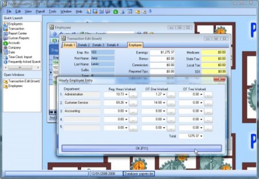The width and height of the screenshot is (259, 179).
Task: Click the Administration department field
Action: click(x=82, y=94)
